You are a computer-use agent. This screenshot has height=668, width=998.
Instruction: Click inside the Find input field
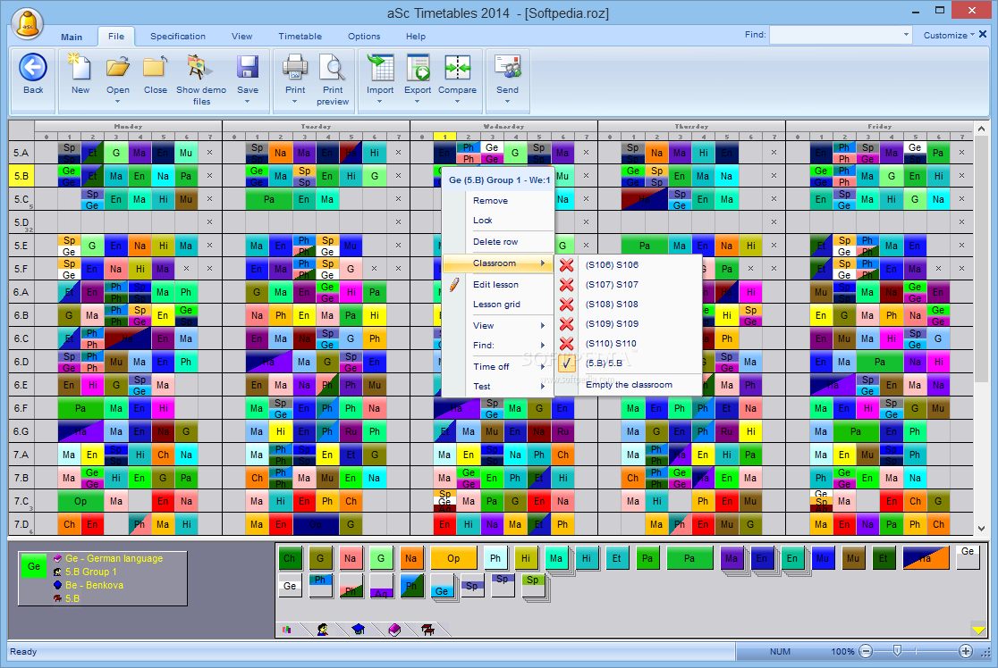pos(835,35)
